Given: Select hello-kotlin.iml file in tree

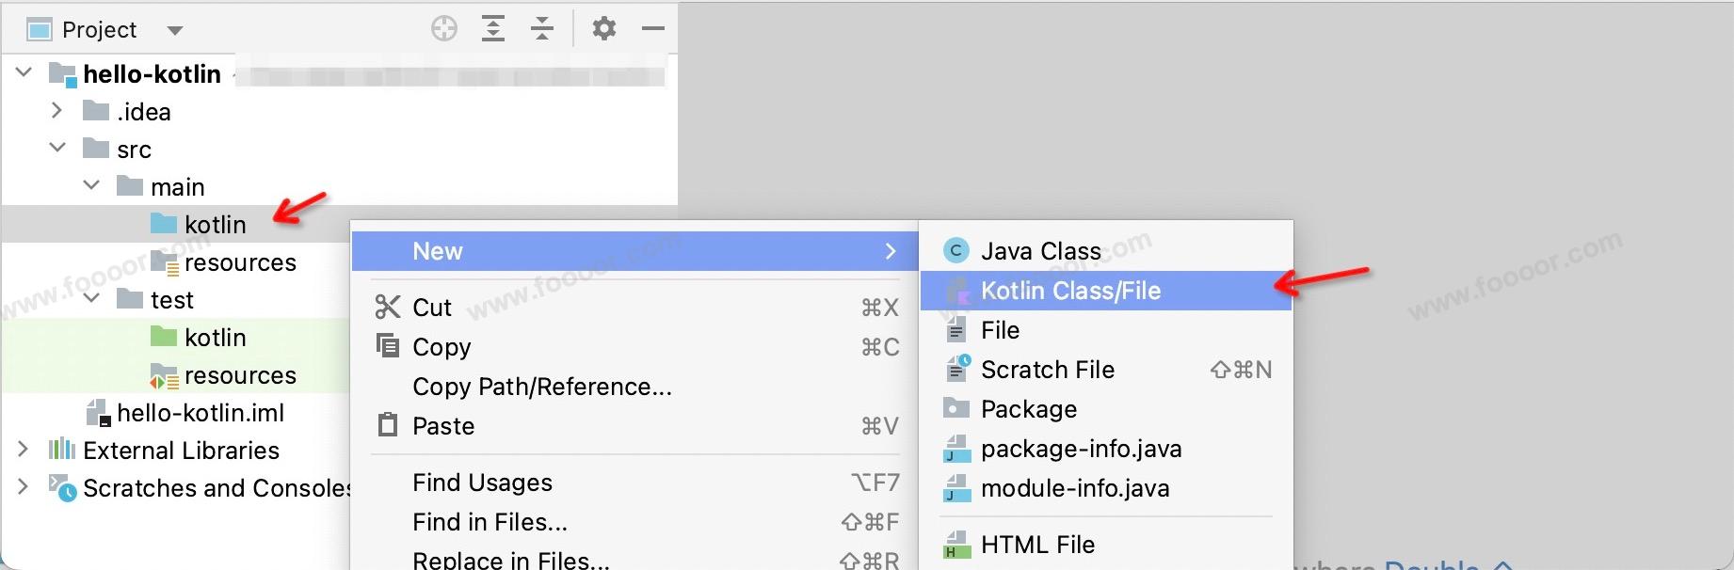Looking at the screenshot, I should coord(200,413).
